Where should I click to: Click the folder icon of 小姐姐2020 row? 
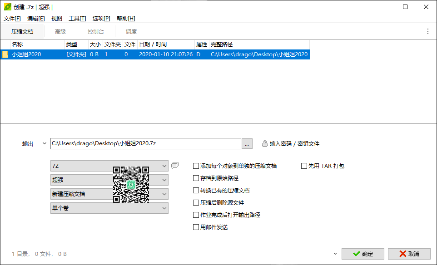[5, 54]
